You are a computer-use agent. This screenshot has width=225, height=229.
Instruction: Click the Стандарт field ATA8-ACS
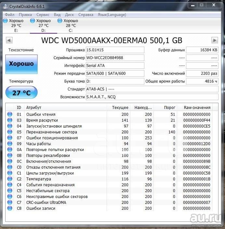click(x=152, y=89)
